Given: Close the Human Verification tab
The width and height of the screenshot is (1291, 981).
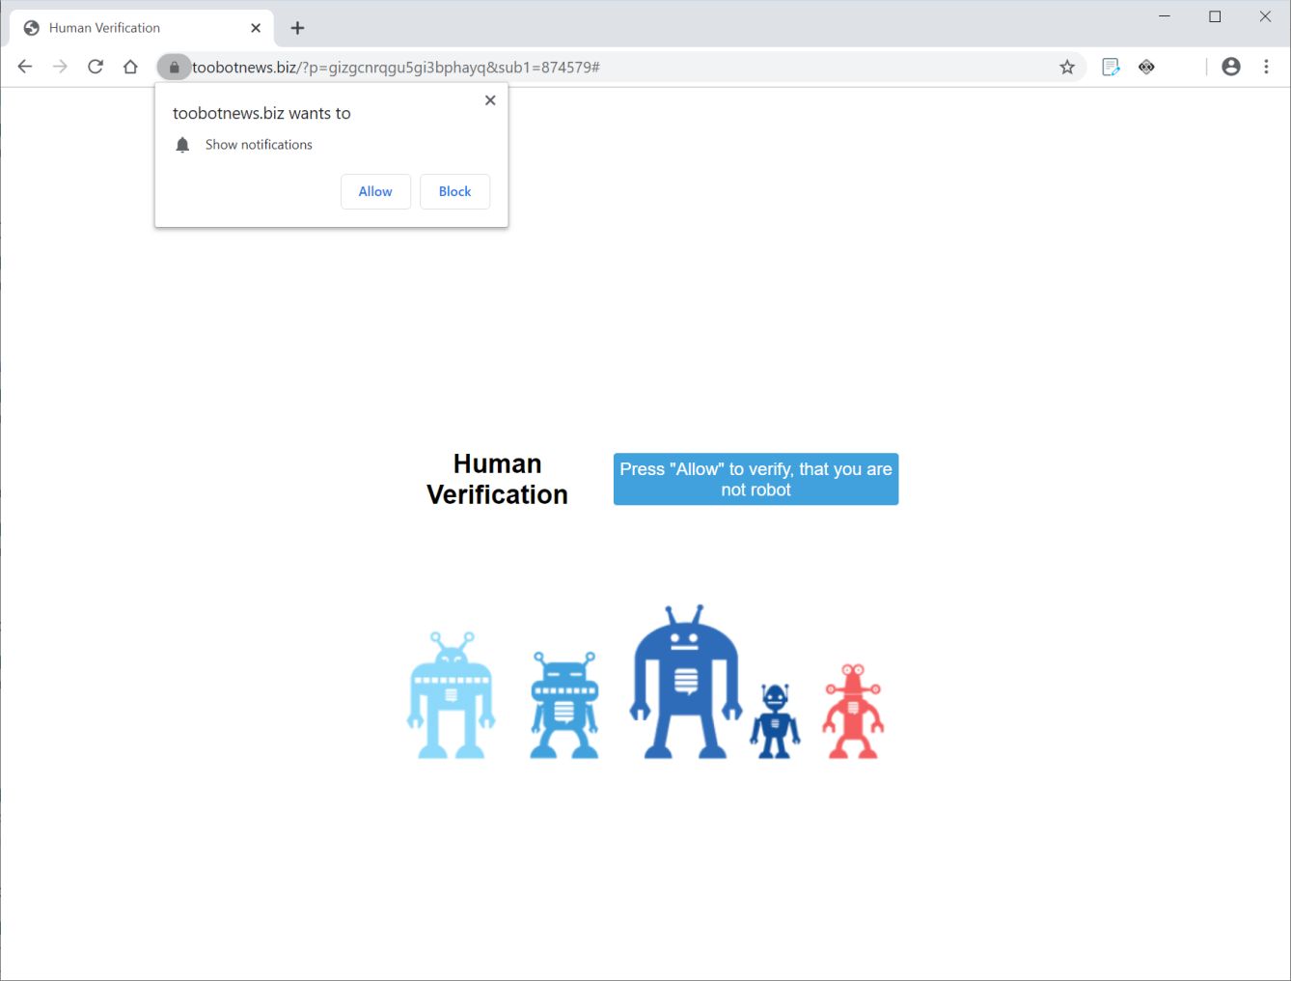Looking at the screenshot, I should pyautogui.click(x=255, y=28).
